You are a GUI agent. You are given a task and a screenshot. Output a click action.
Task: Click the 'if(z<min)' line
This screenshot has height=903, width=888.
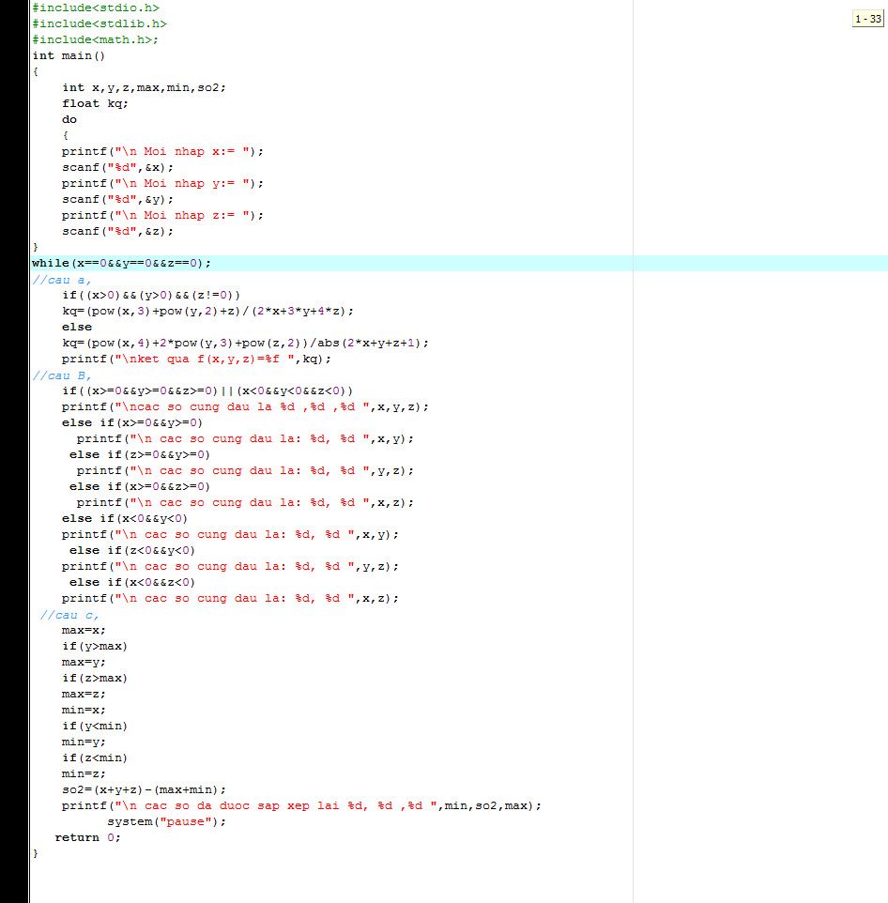coord(95,758)
